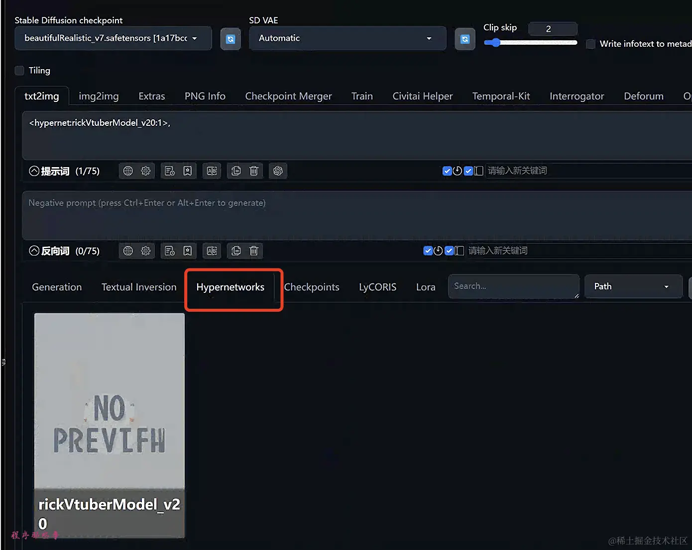This screenshot has width=692, height=550.
Task: Click the globe language icon in 反向词 toolbar
Action: point(128,251)
